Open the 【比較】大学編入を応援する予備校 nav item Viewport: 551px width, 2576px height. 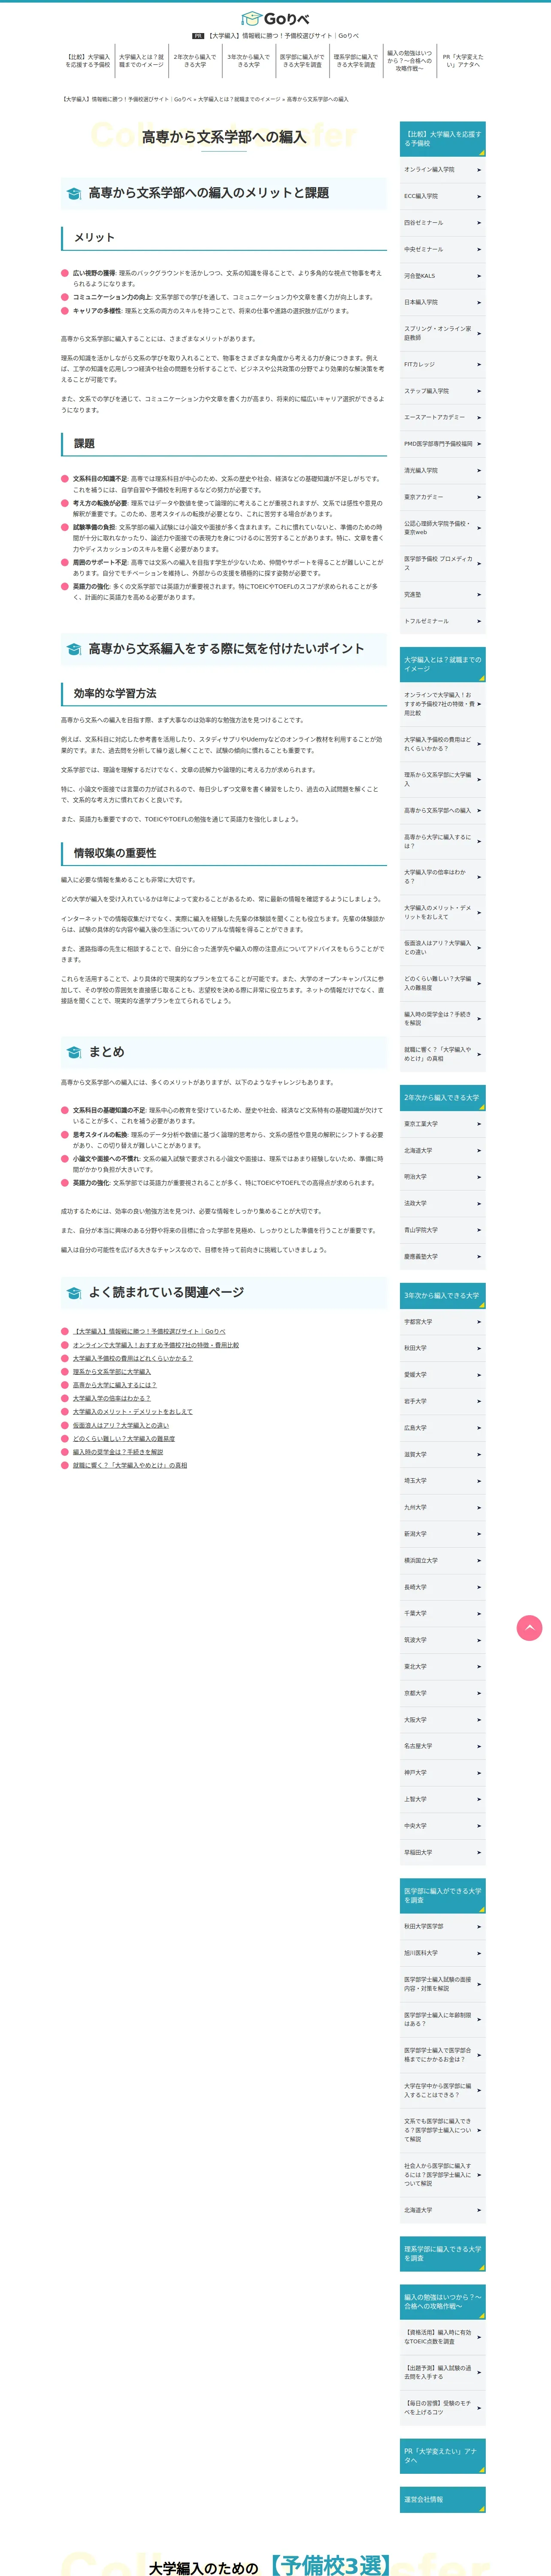pyautogui.click(x=88, y=61)
